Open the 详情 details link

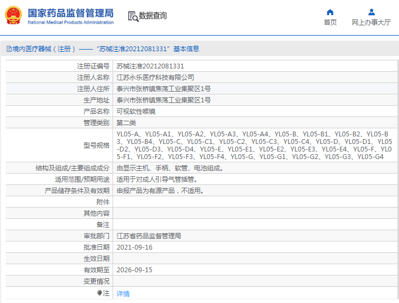(123, 294)
